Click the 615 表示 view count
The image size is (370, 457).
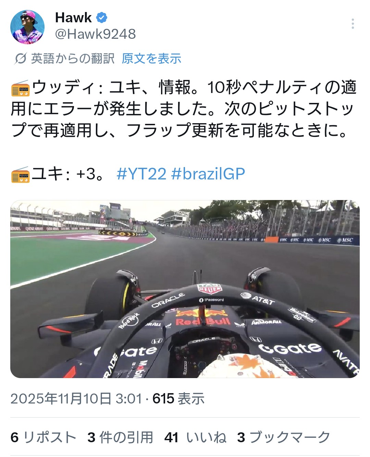(x=178, y=399)
